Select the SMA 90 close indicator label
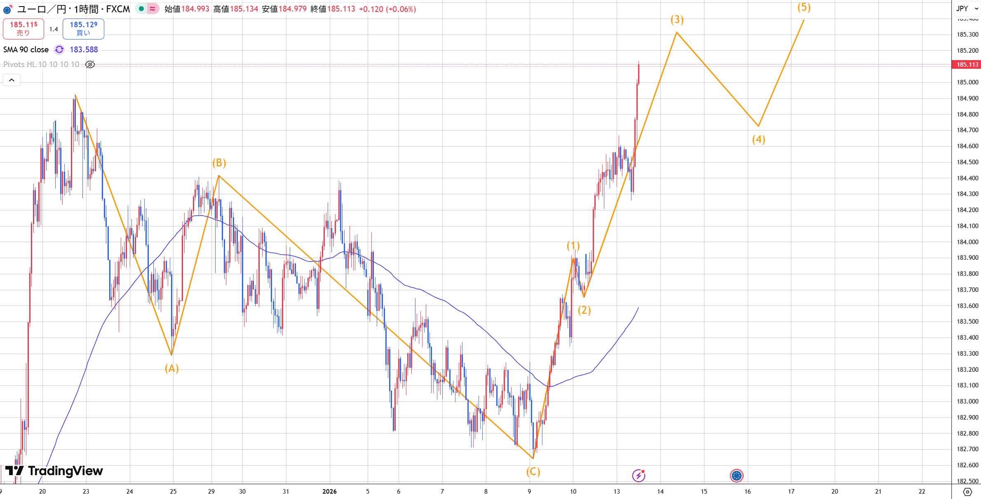This screenshot has height=499, width=981. [x=26, y=49]
